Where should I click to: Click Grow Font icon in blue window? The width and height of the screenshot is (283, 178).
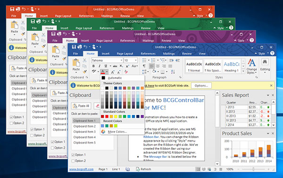(x=113, y=72)
